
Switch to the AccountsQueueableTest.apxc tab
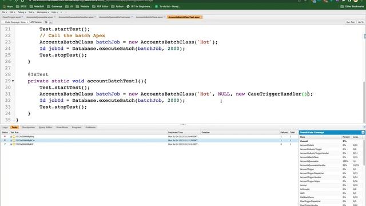coord(116,17)
